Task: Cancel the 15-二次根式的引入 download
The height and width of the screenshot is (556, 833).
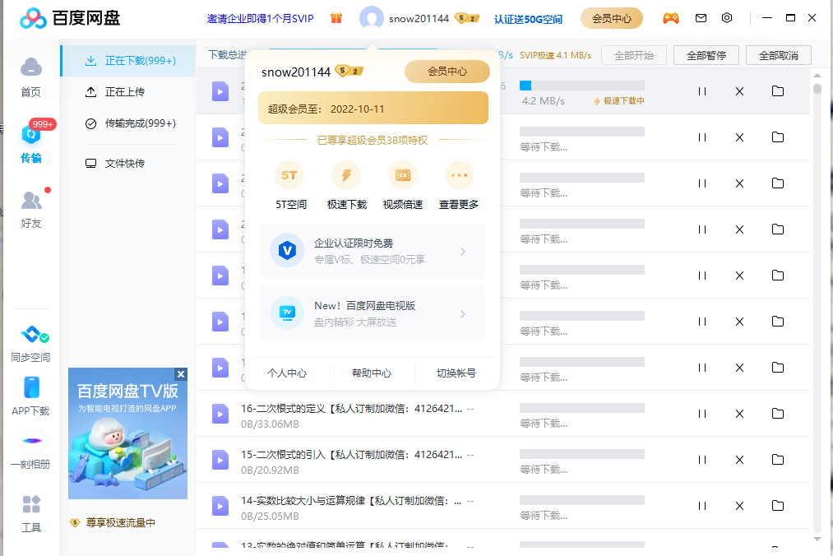Action: [739, 460]
